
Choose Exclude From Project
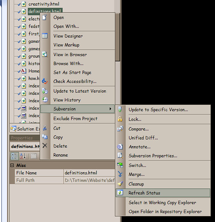click(77, 119)
